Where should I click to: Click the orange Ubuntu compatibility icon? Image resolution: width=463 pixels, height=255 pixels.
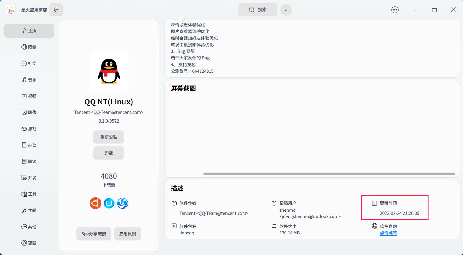point(95,203)
